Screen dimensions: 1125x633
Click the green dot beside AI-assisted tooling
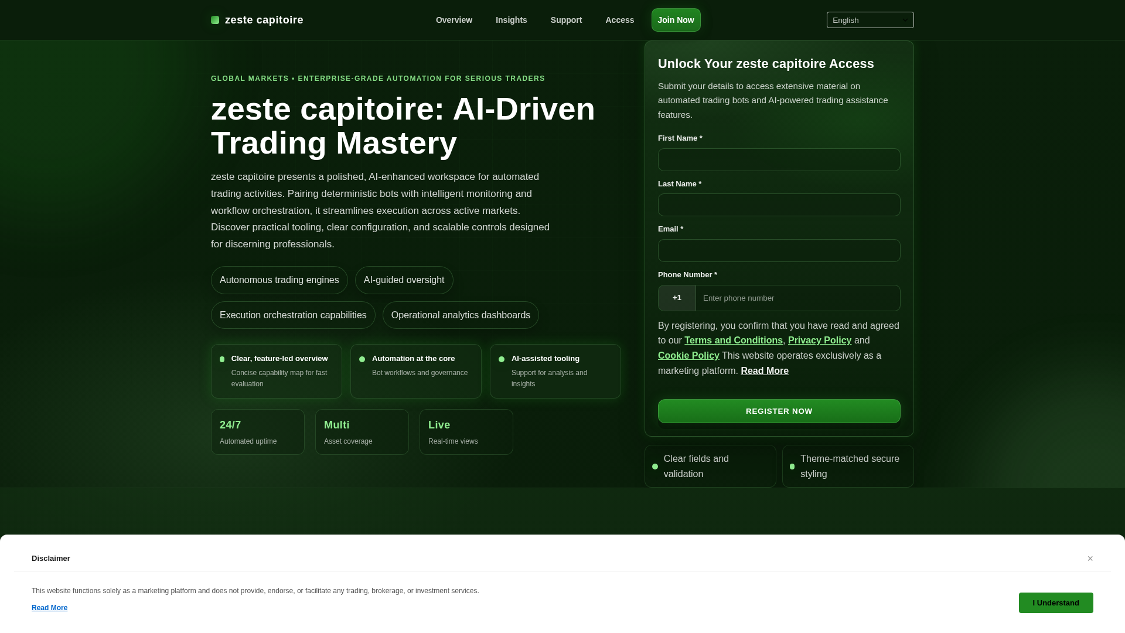point(502,359)
